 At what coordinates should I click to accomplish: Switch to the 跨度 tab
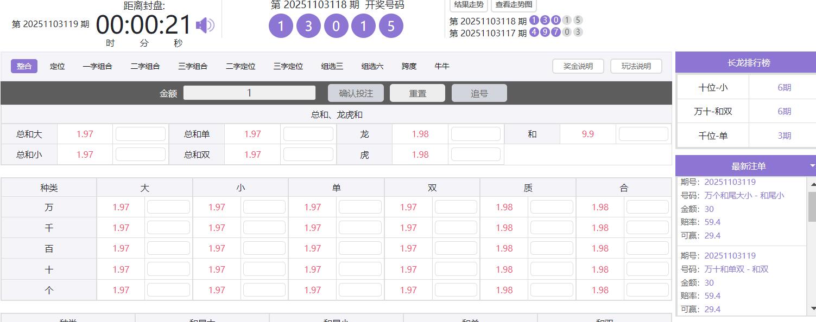click(x=408, y=66)
